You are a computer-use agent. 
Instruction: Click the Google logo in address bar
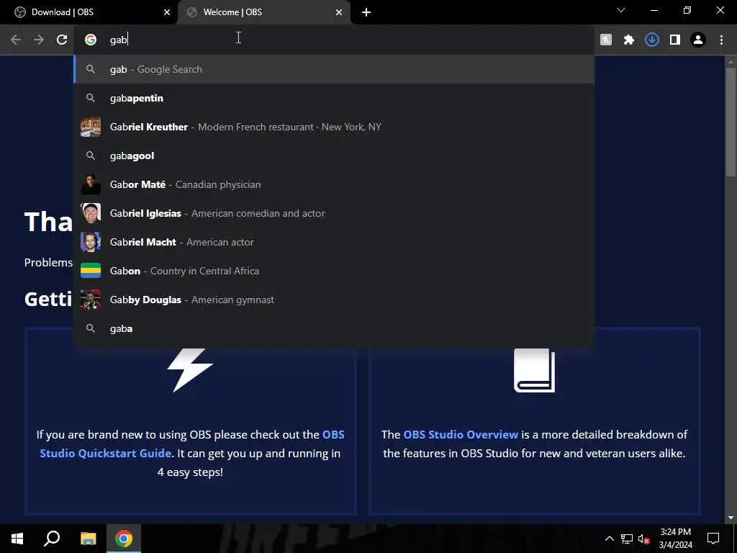pyautogui.click(x=91, y=40)
